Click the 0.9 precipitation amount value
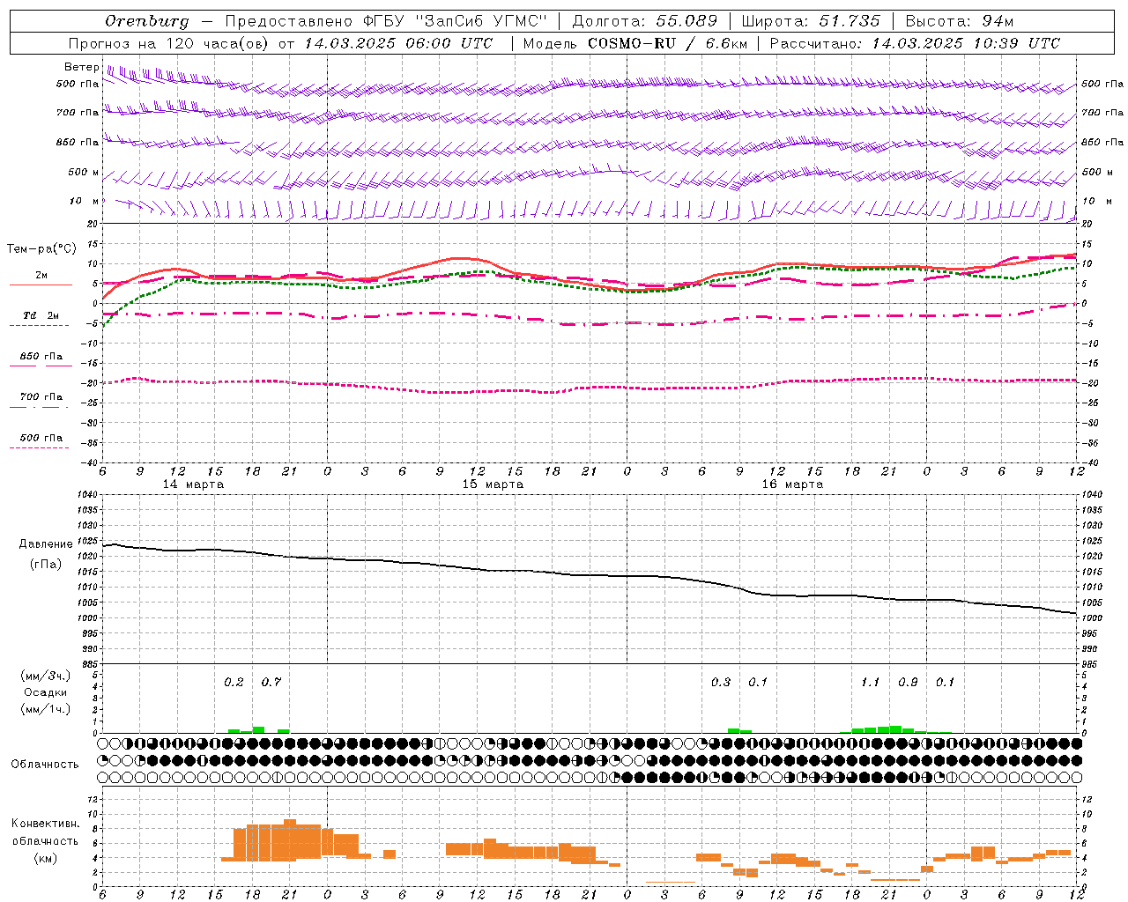Viewport: 1128px width, 902px height. 908,682
